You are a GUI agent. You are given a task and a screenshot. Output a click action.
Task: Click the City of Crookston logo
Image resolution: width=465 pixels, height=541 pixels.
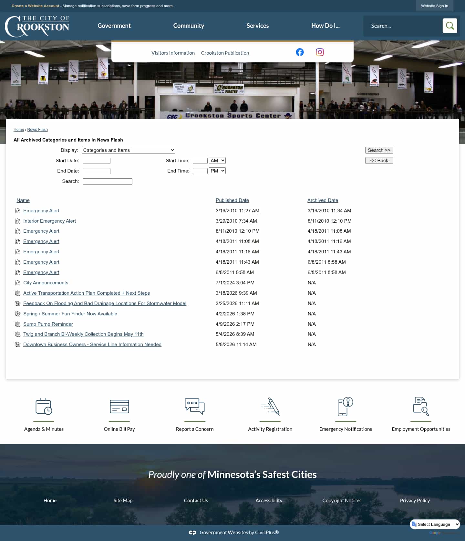pyautogui.click(x=37, y=26)
